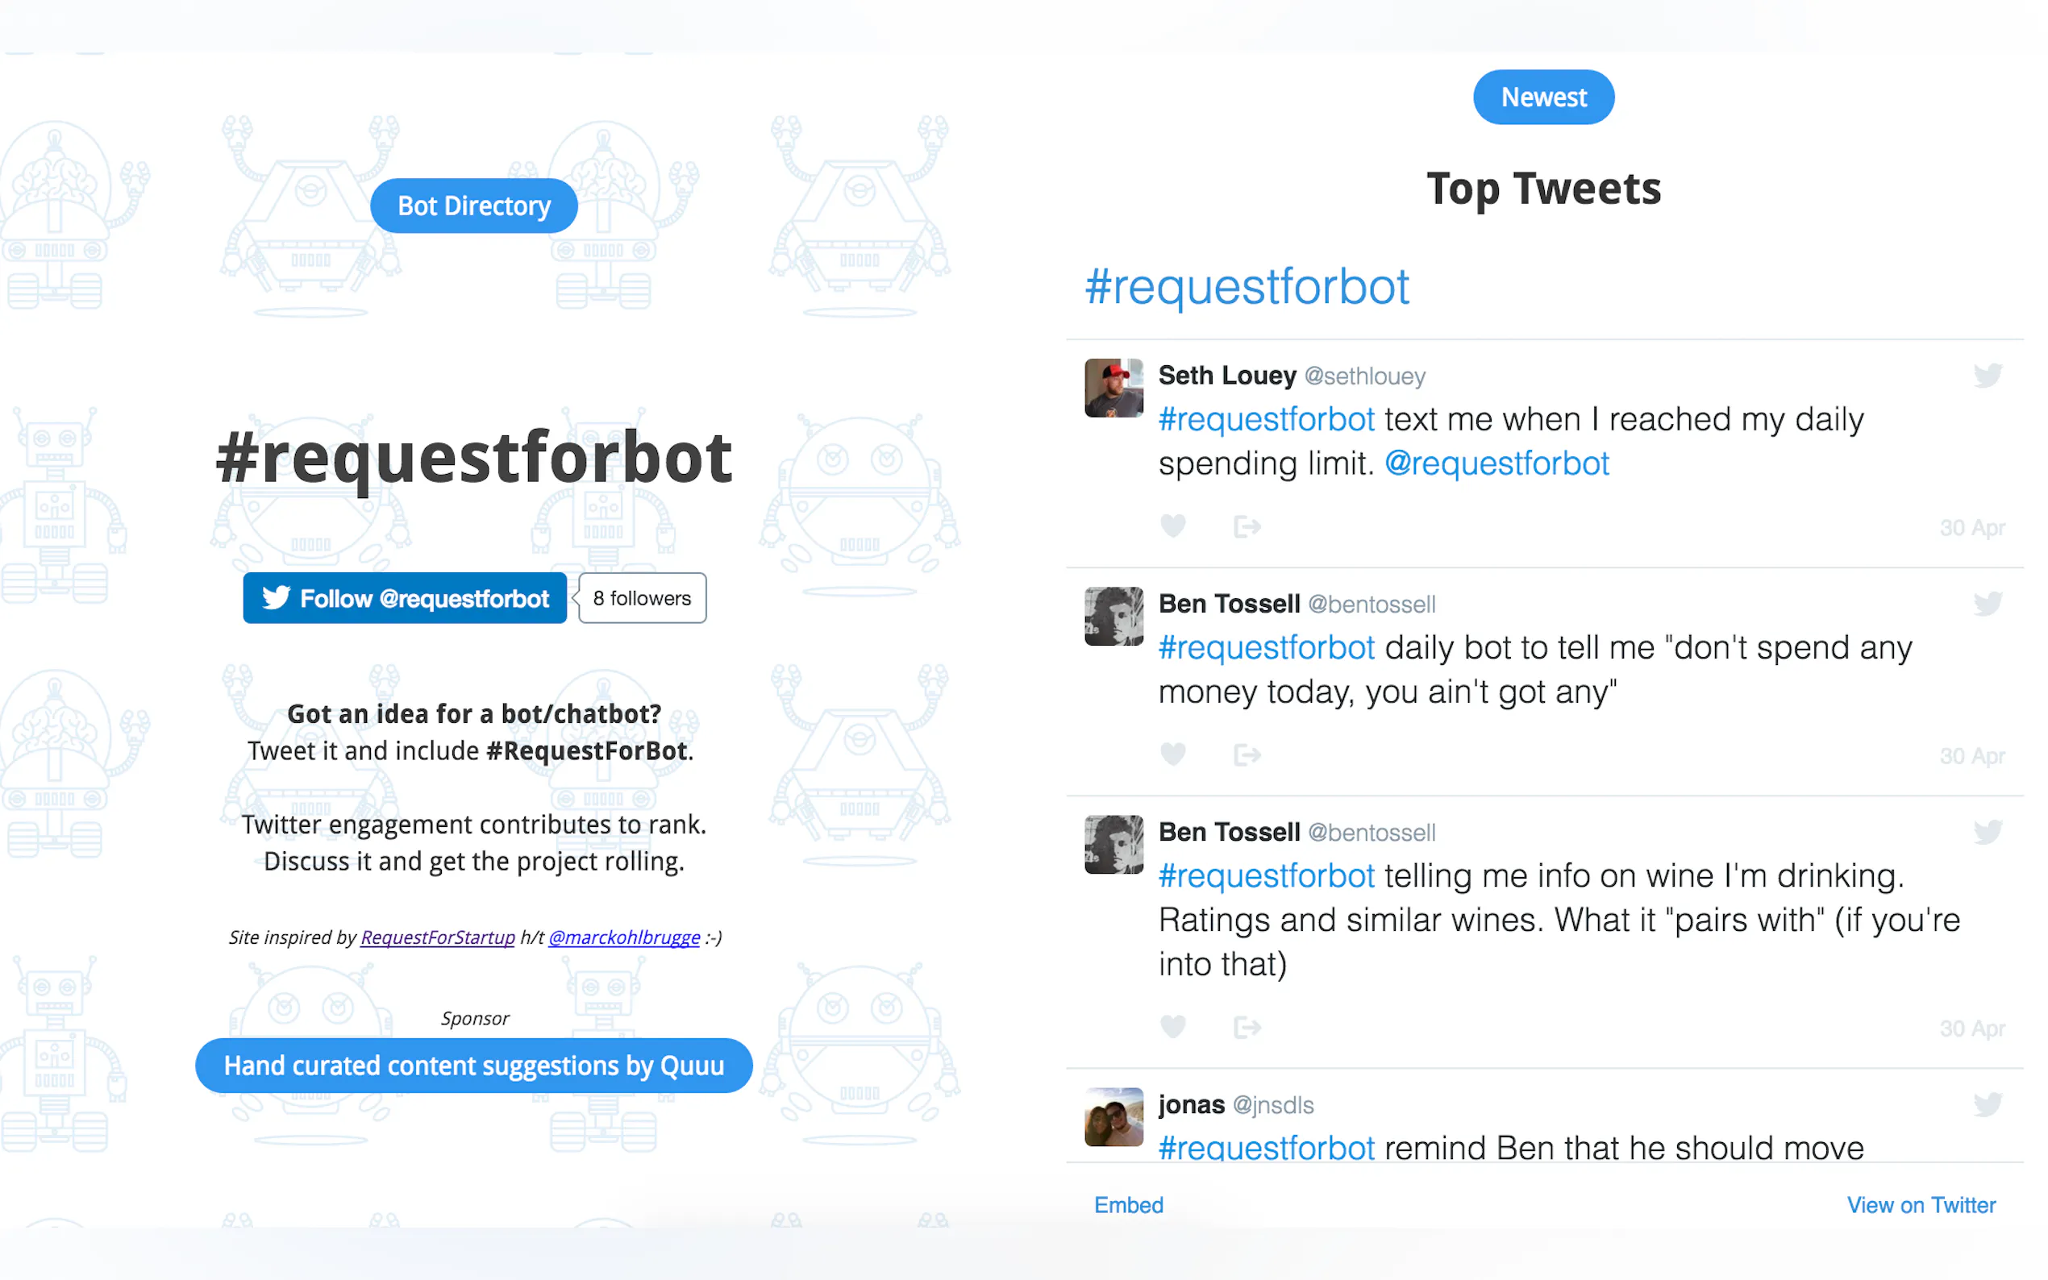This screenshot has height=1280, width=2048.
Task: Follow @requestforbot on Twitter
Action: (405, 599)
